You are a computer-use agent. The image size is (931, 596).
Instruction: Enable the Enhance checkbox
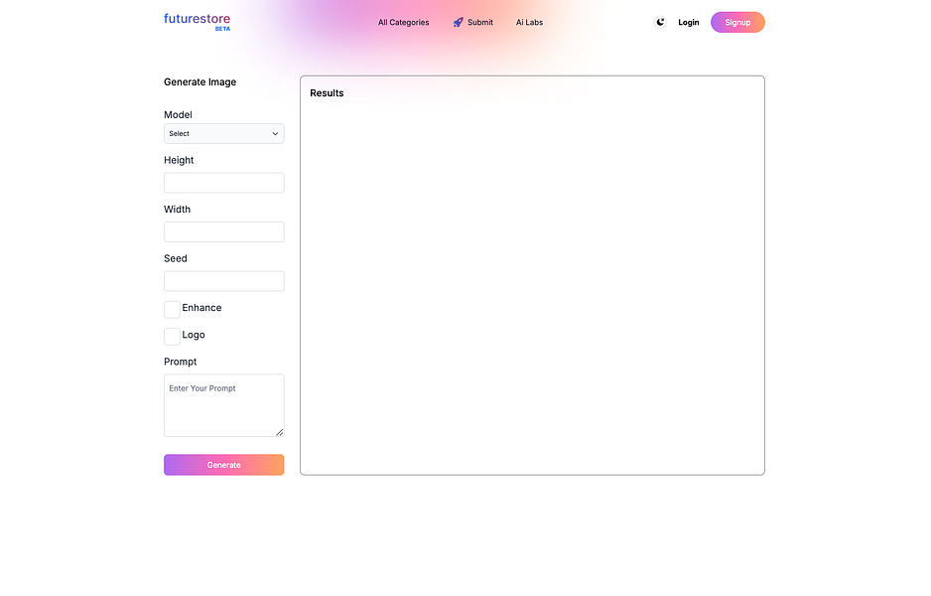coord(172,309)
